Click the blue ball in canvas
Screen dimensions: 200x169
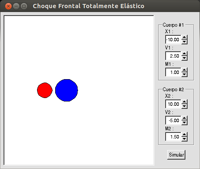tap(66, 90)
